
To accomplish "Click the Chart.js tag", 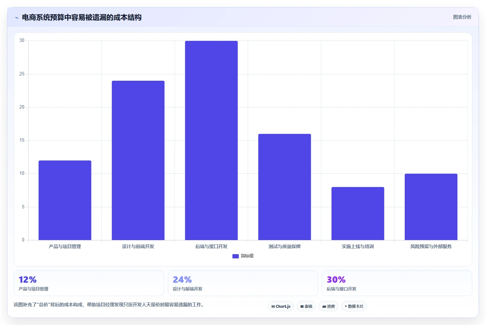I will click(x=281, y=306).
